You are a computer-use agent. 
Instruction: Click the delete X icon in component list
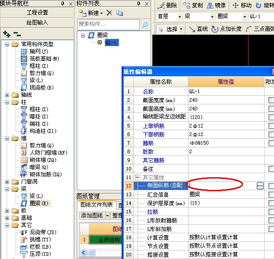pos(109,13)
